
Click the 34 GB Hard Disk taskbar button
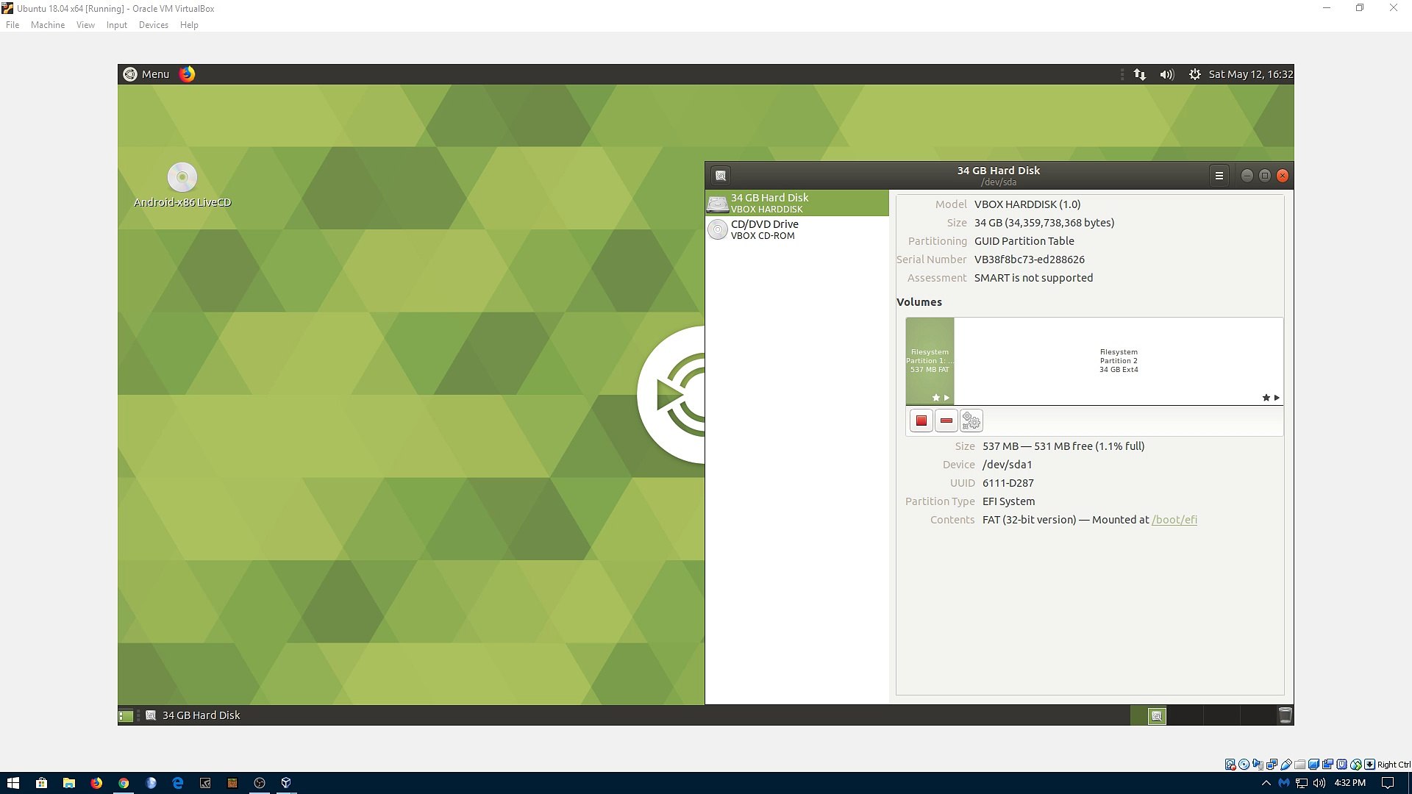[194, 715]
